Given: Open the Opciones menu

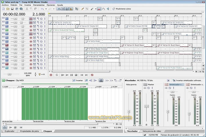Looking at the screenshot, I should coord(51,5).
